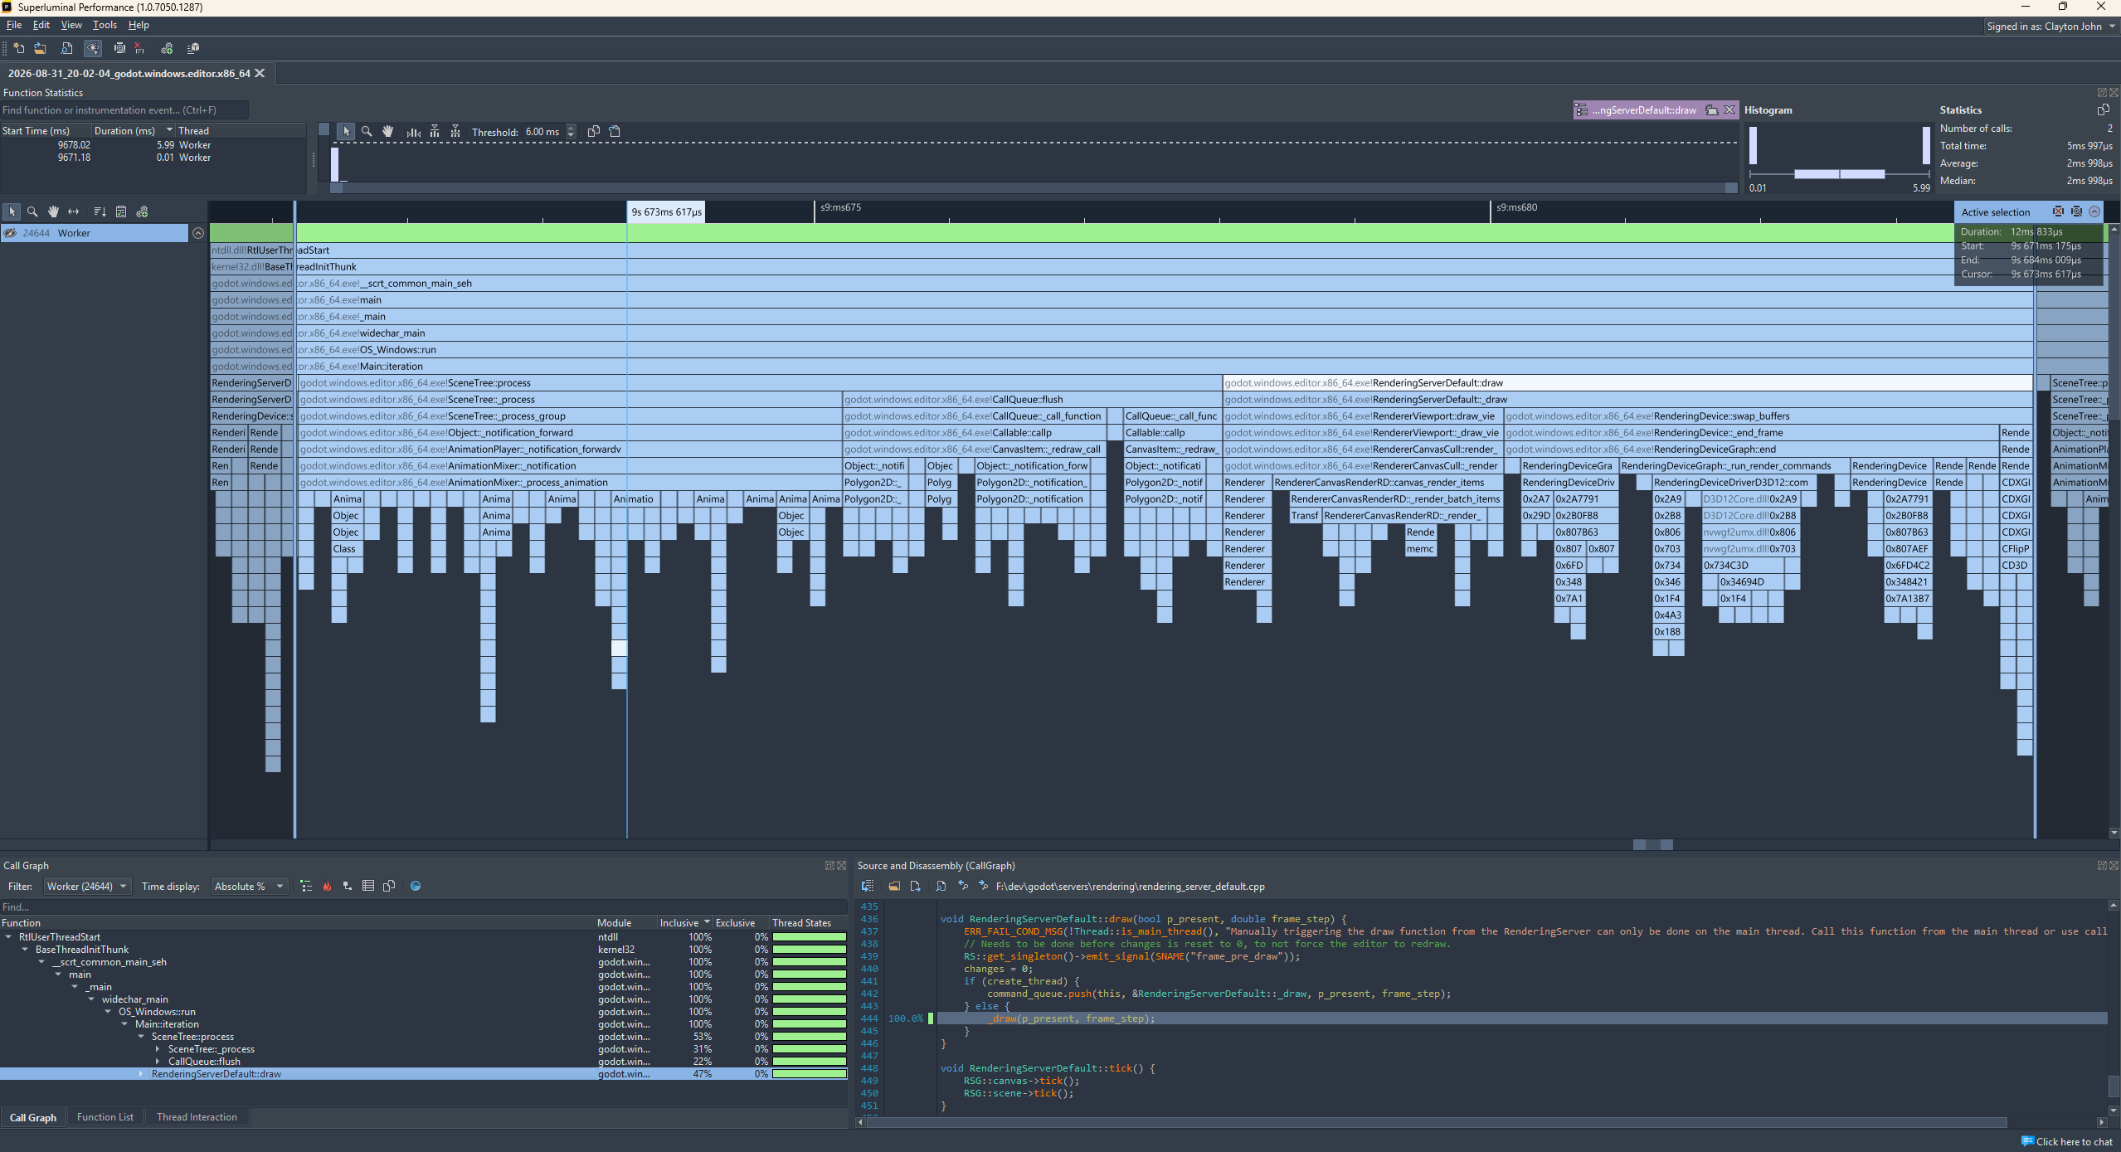Image resolution: width=2121 pixels, height=1152 pixels.
Task: Open the Edit menu
Action: tap(41, 25)
